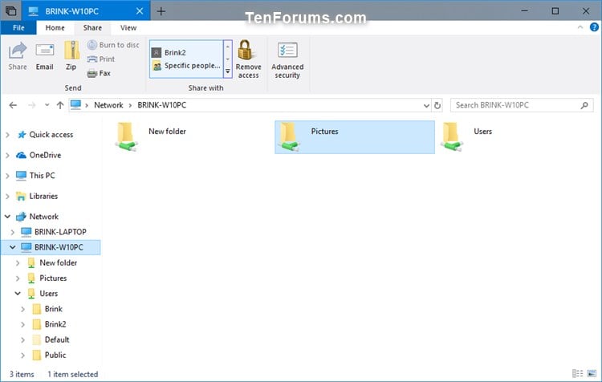Click the search magnifier icon

pyautogui.click(x=584, y=105)
